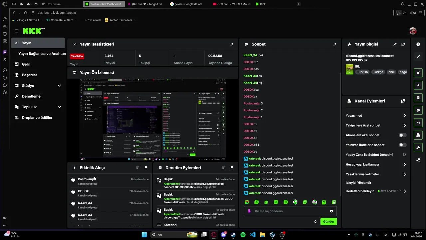Toggle the channel actions widget icon
This screenshot has width=426, height=240.
click(x=418, y=135)
